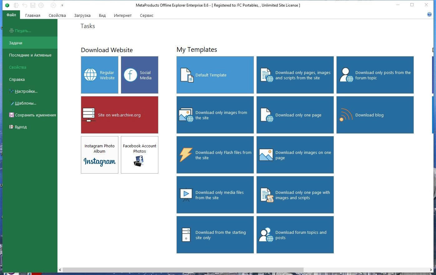Open the Regular Website download tile

tap(100, 75)
